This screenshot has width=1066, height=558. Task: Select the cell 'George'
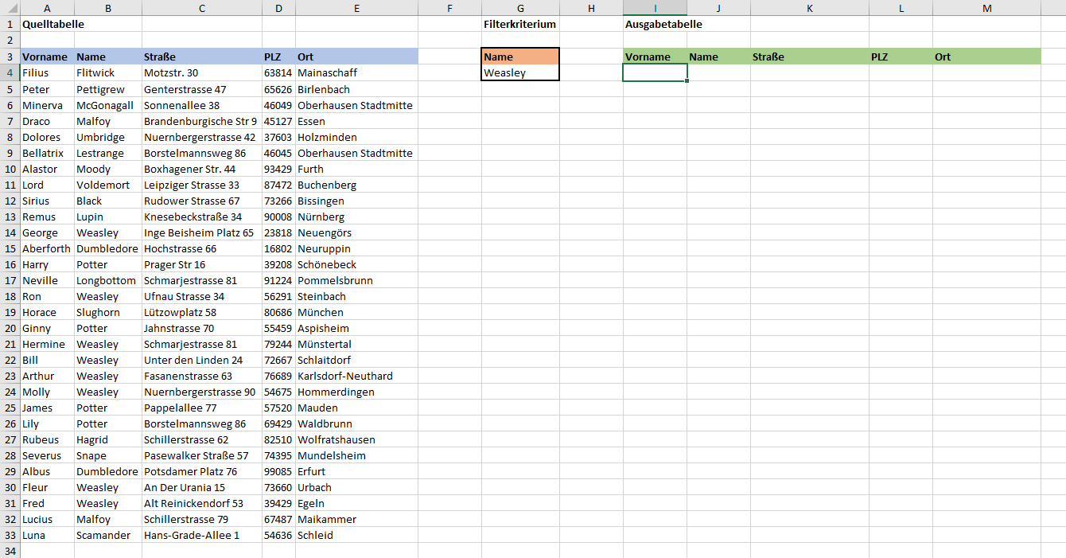[x=48, y=232]
